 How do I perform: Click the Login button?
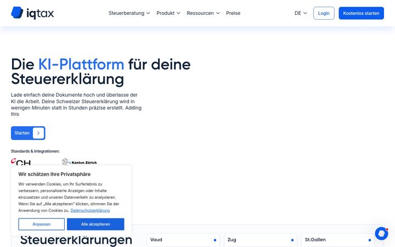(324, 13)
